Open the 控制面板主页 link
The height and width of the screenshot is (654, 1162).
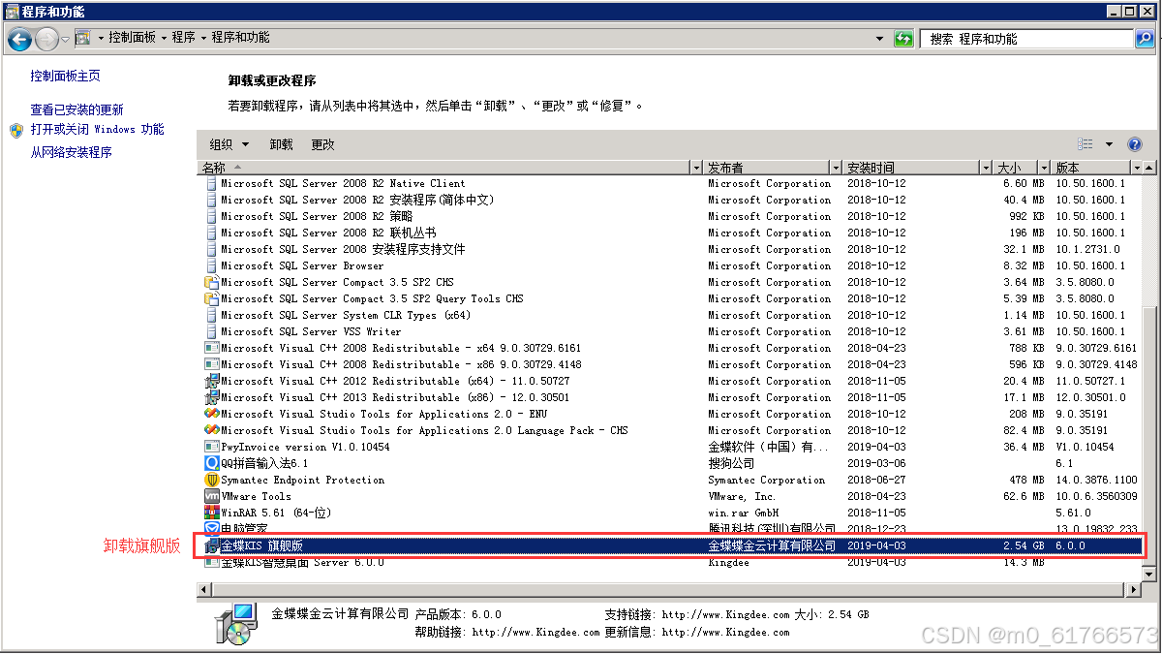pos(65,76)
